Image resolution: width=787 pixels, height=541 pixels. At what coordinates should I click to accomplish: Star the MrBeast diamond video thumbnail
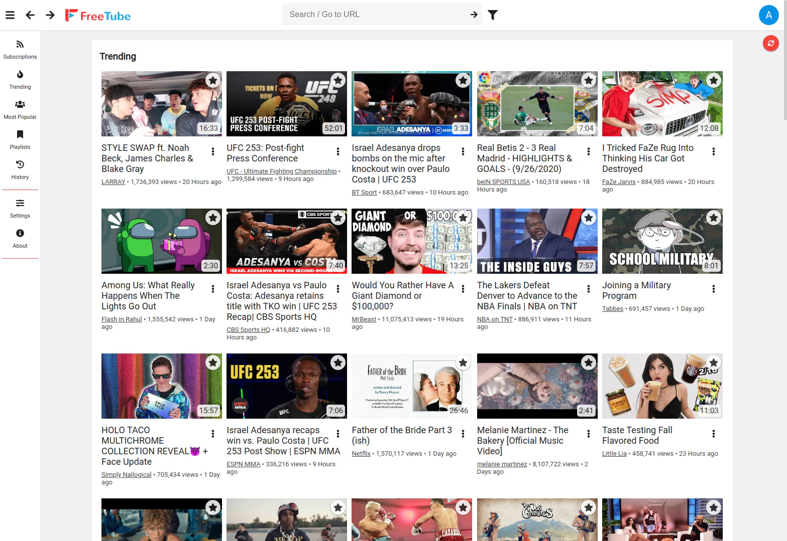[x=463, y=218]
